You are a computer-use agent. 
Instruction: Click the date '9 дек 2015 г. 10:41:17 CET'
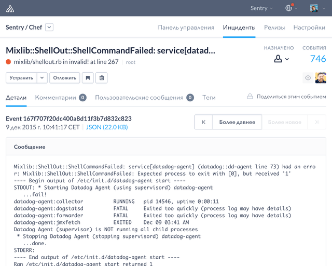(43, 127)
